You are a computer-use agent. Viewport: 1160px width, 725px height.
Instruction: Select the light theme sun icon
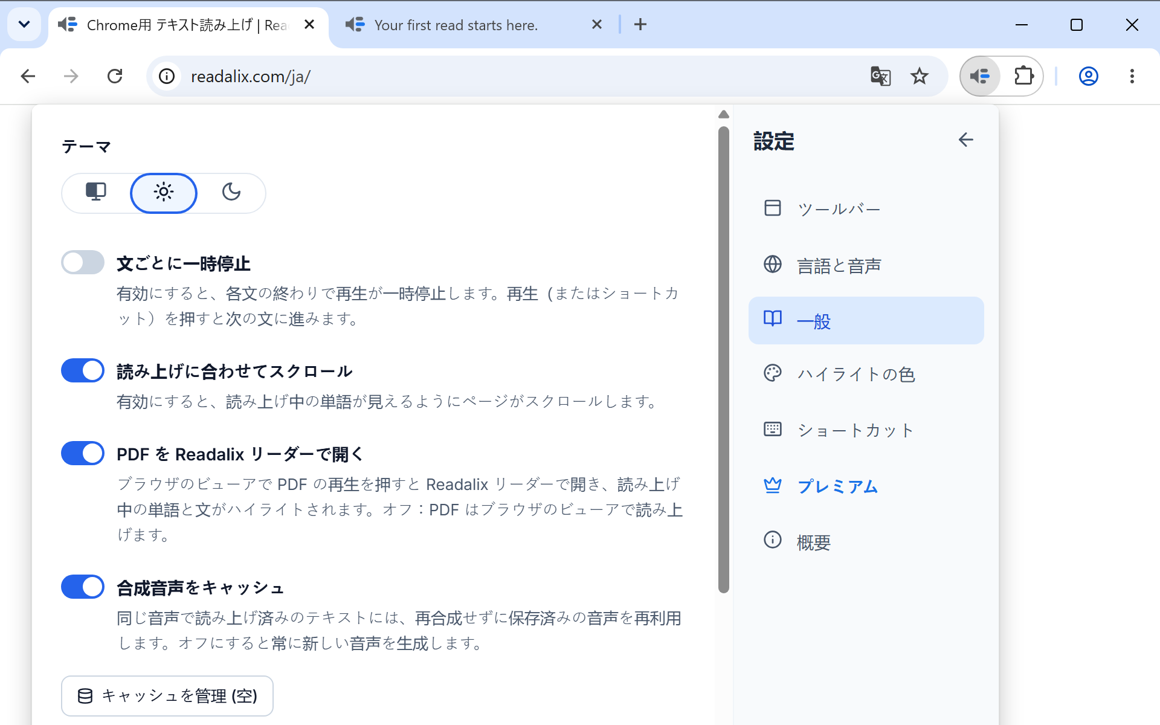(x=164, y=193)
